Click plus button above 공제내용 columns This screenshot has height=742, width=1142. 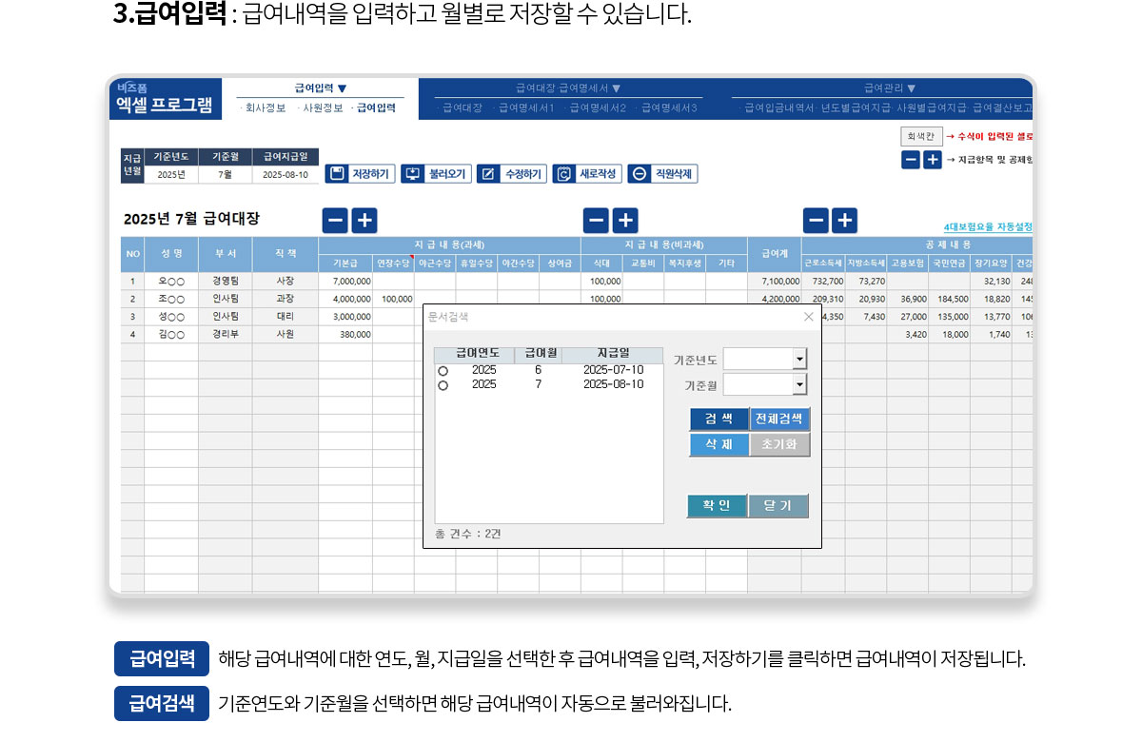(844, 221)
